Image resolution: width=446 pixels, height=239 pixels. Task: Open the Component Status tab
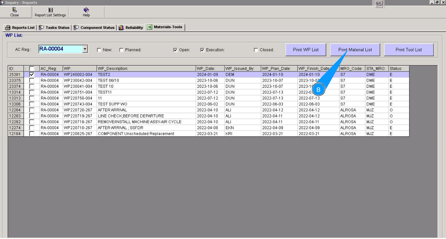[94, 28]
